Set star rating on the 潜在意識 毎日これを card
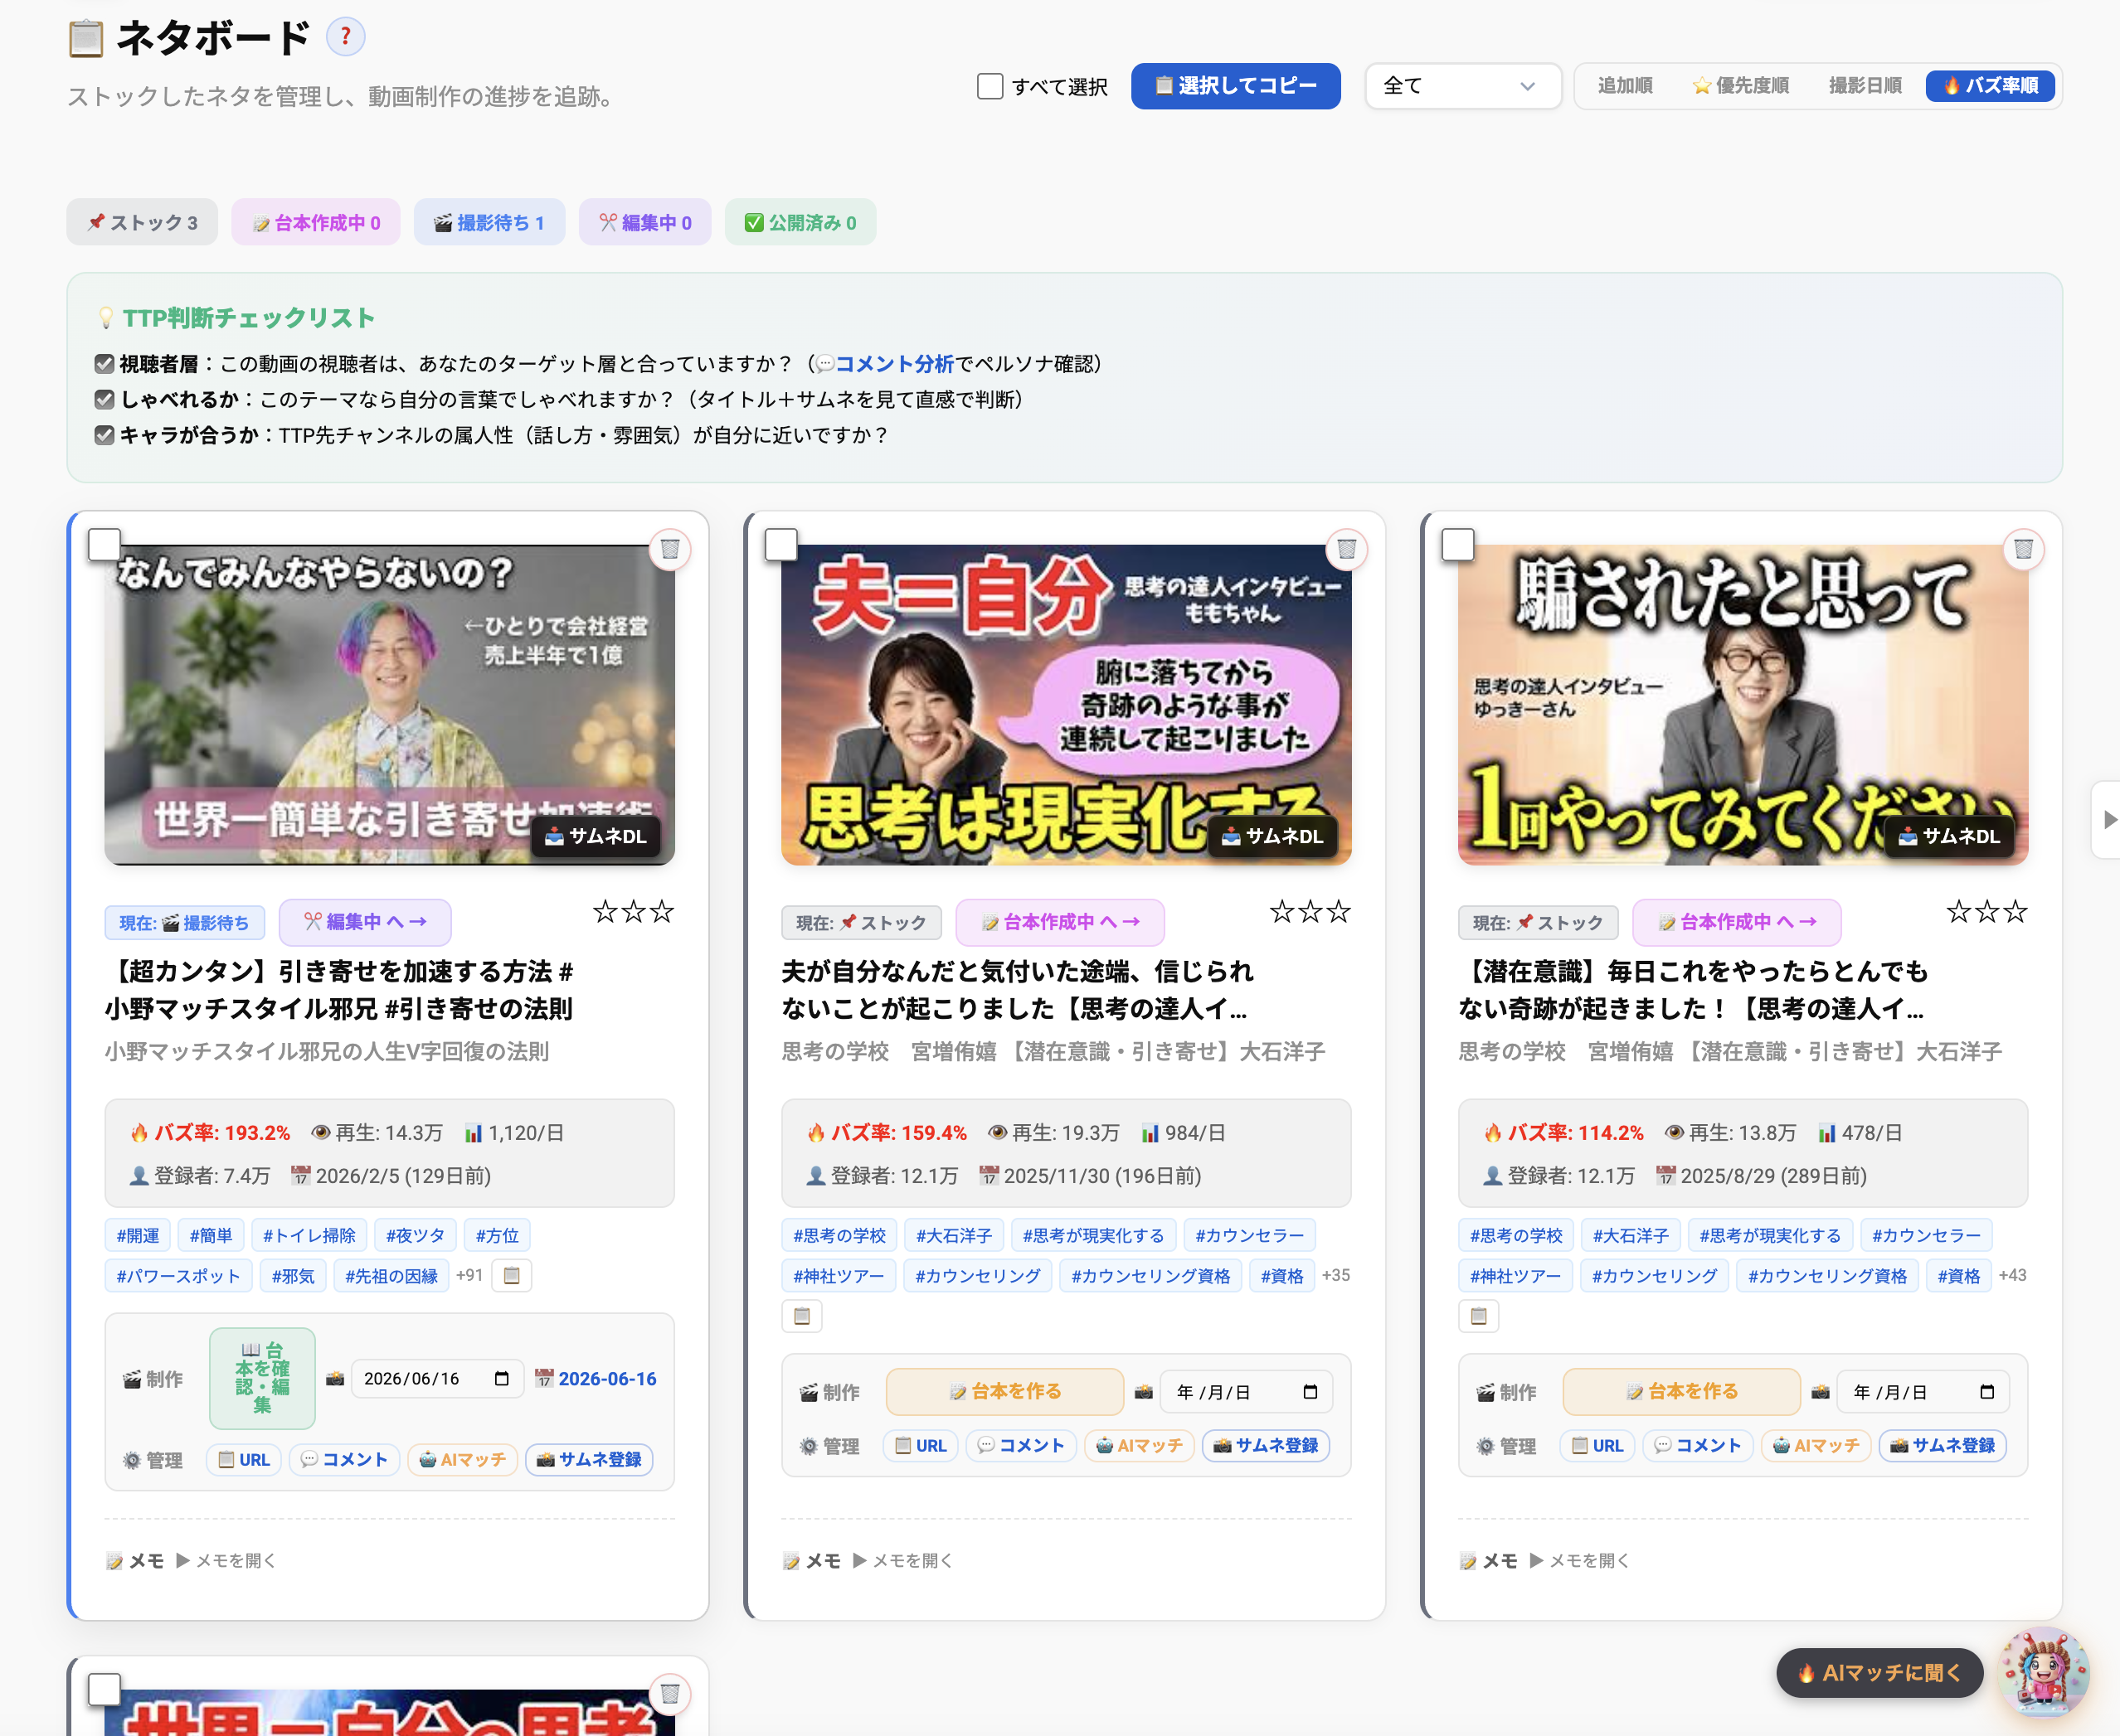The image size is (2120, 1736). tap(1987, 911)
